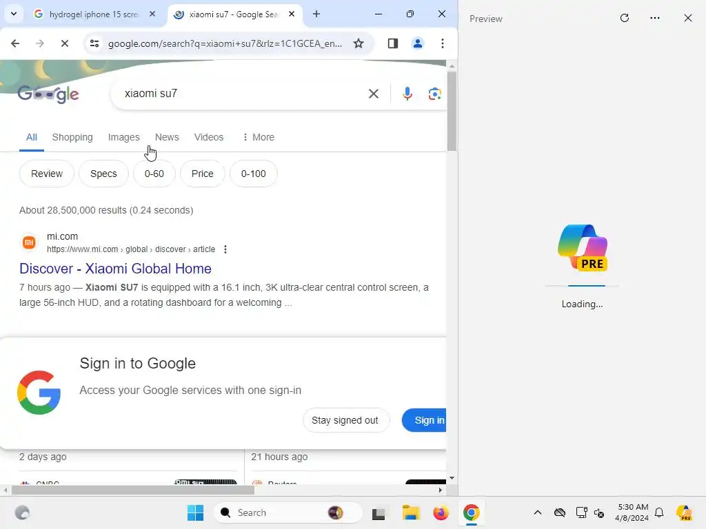
Task: Switch to Images results
Action: 124,137
